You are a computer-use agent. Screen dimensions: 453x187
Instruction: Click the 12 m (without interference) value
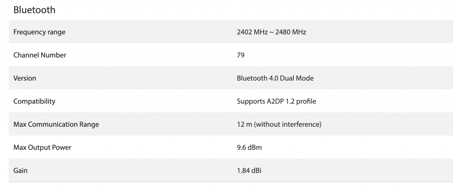pos(279,124)
